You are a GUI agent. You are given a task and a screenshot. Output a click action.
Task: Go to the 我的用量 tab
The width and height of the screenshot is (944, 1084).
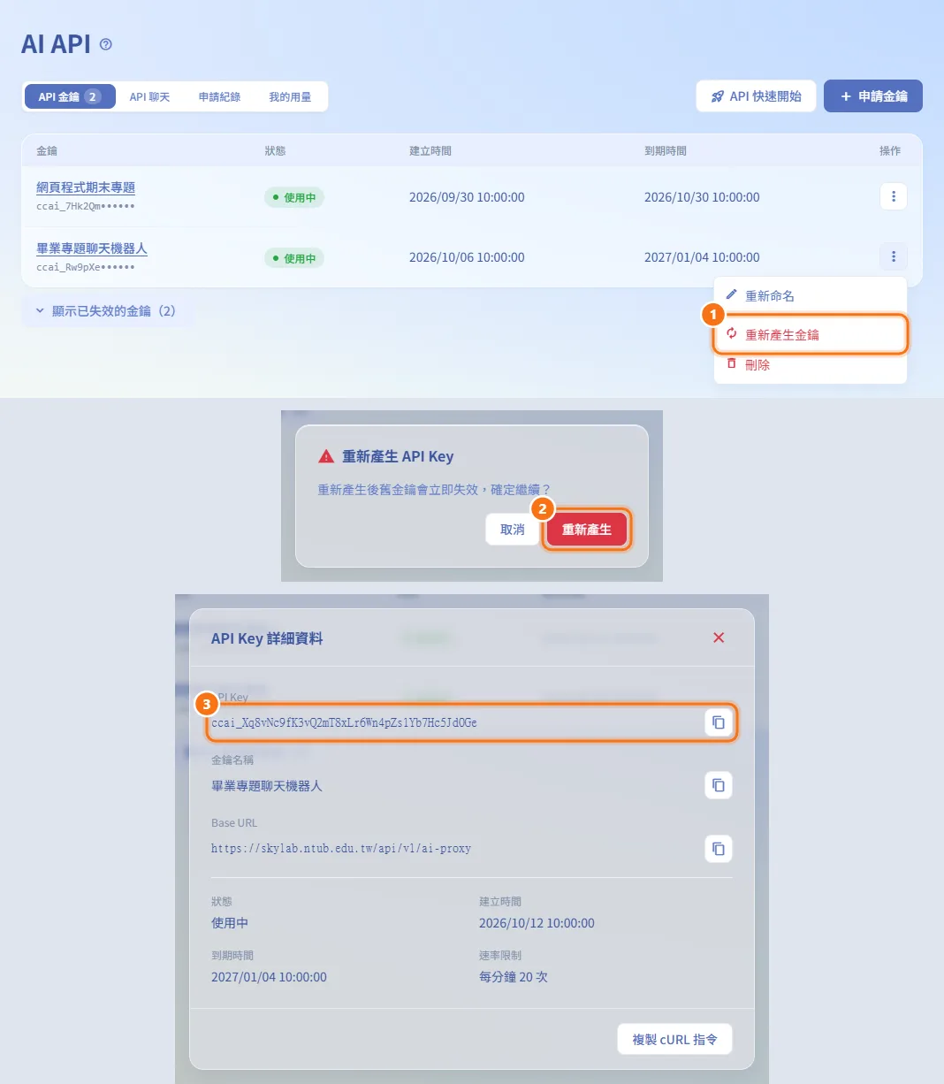pyautogui.click(x=290, y=96)
